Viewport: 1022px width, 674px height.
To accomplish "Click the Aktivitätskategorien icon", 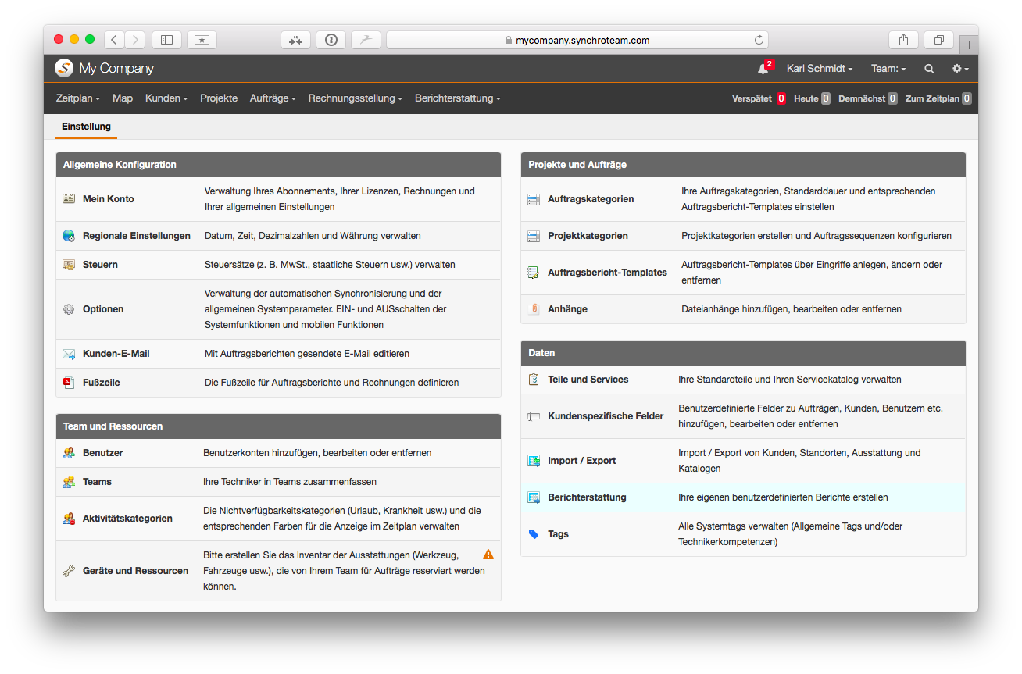I will click(x=69, y=519).
